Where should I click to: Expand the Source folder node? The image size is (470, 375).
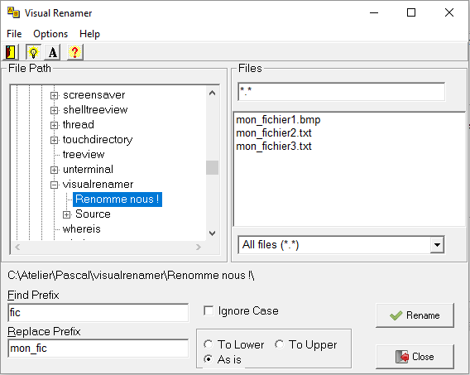coord(66,214)
